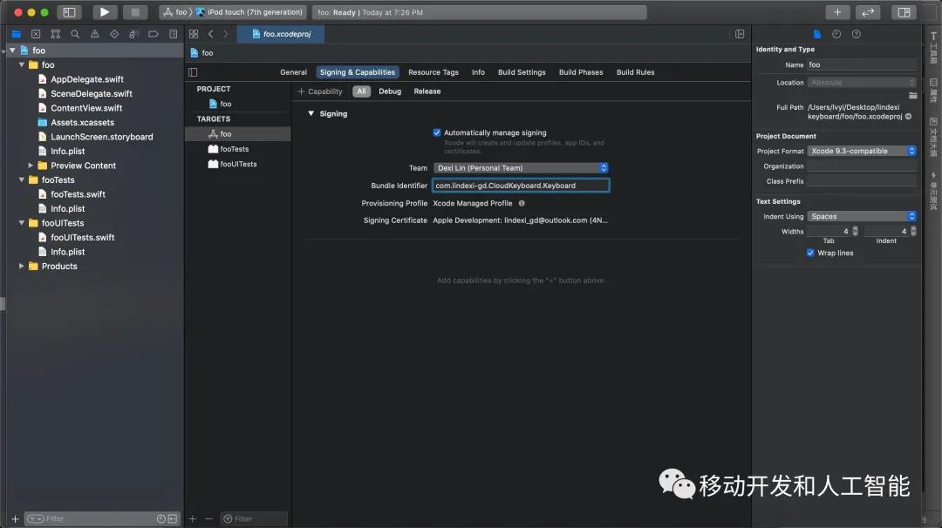
Task: Open the Find navigator magnifier
Action: coord(75,34)
